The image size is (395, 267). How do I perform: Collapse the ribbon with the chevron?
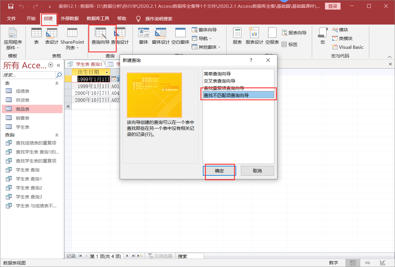pos(389,57)
